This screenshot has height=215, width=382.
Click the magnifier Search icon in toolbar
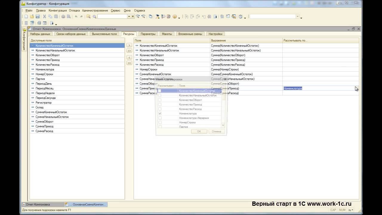pyautogui.click(x=95, y=17)
